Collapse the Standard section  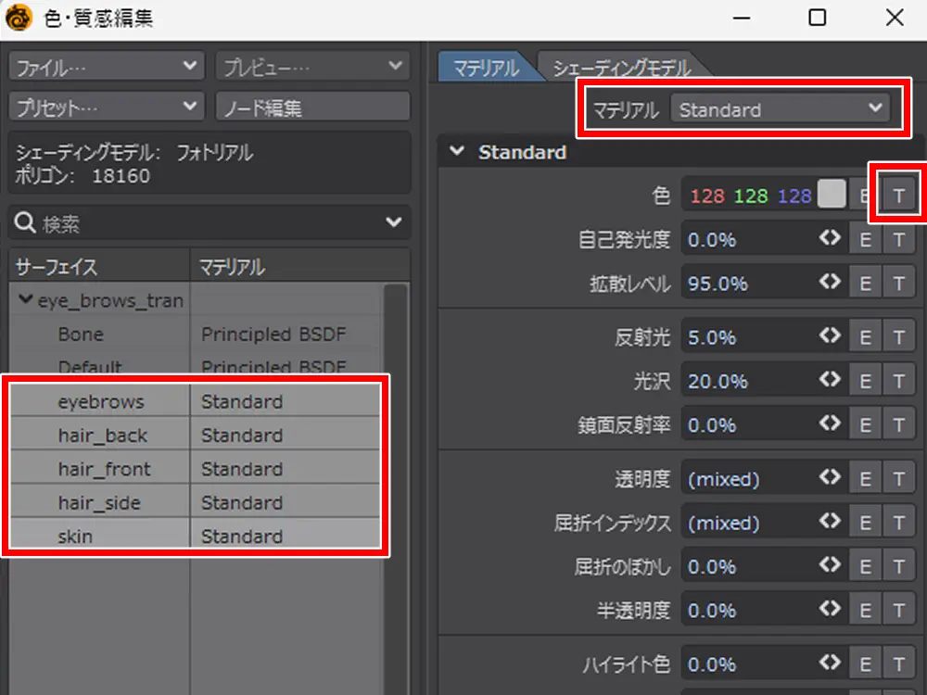click(456, 152)
